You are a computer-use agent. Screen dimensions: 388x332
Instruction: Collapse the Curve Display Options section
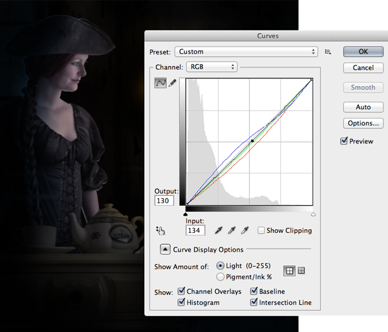165,249
